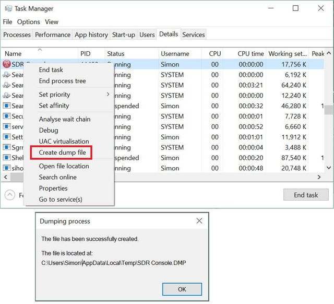Viewport: 334px width, 304px height.
Task: Sort by the Username column header
Action: point(180,53)
